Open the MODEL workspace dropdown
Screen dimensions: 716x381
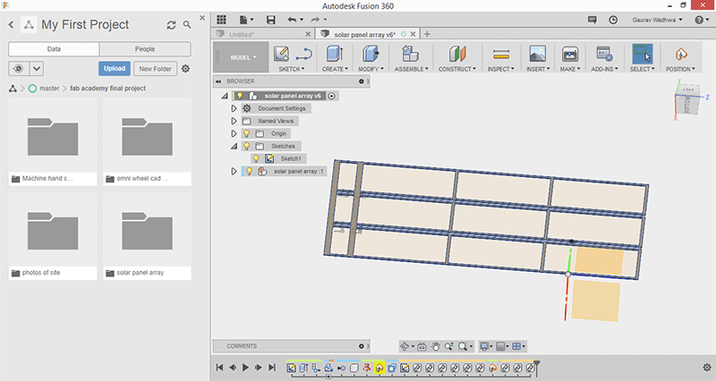pos(242,56)
